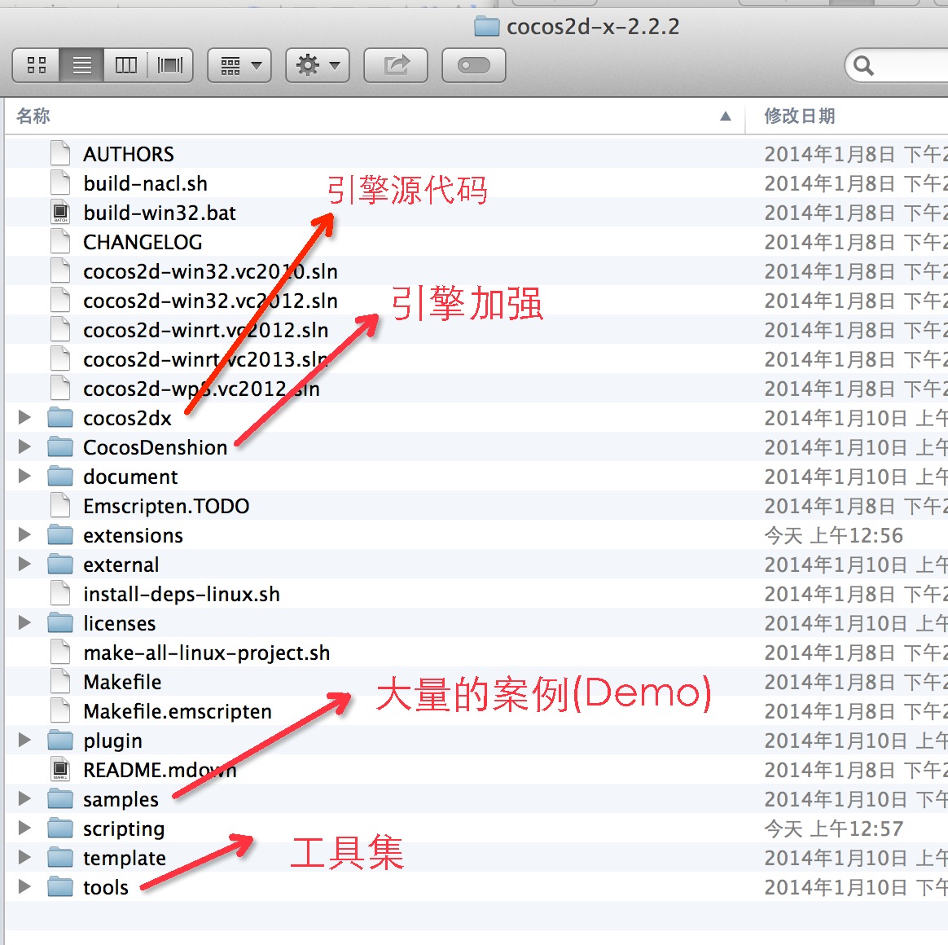
Task: Select the cocos2d-win32.vc2012.sln file name
Action: pyautogui.click(x=210, y=301)
